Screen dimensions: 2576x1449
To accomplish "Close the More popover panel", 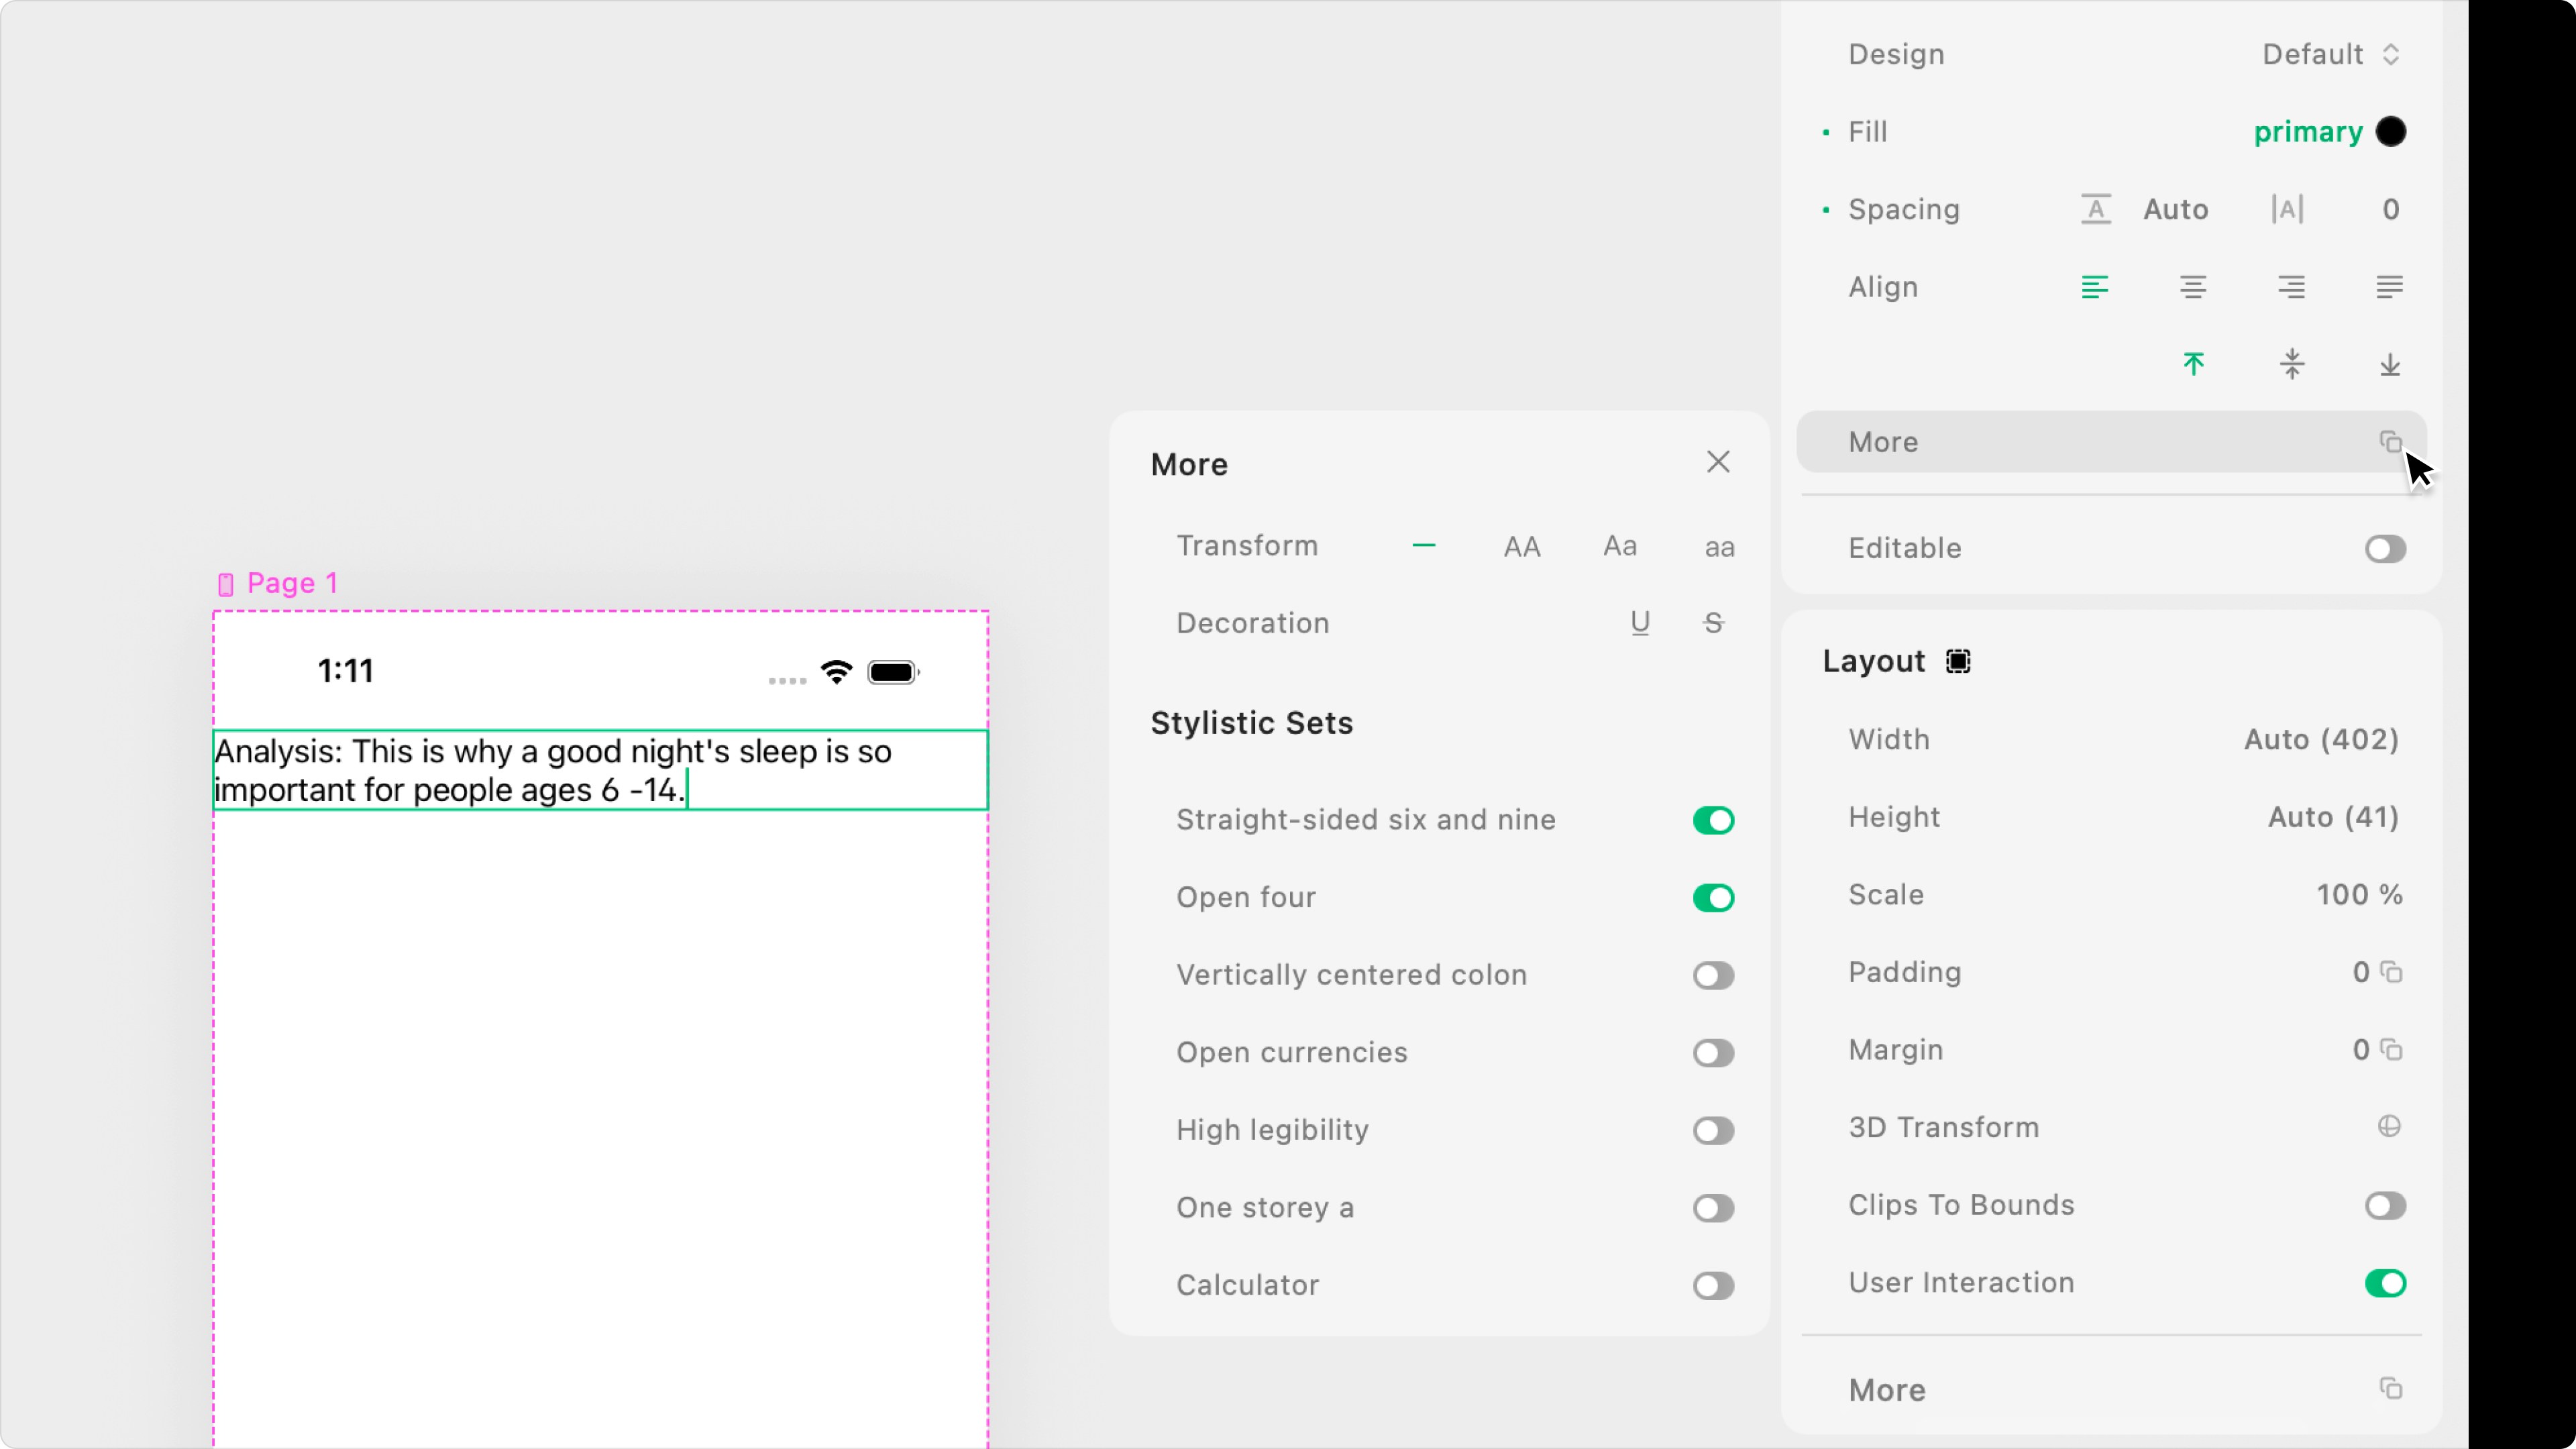I will pos(1718,462).
